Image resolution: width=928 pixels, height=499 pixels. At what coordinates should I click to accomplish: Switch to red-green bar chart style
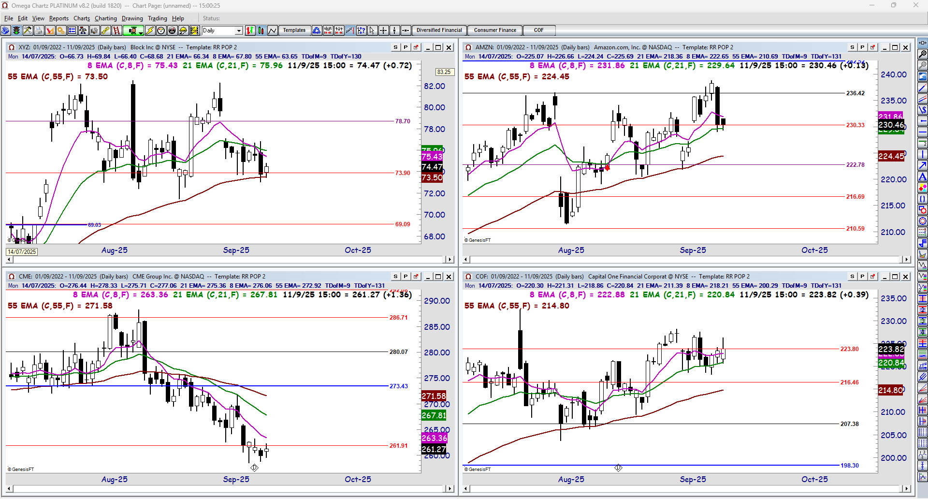[x=250, y=30]
